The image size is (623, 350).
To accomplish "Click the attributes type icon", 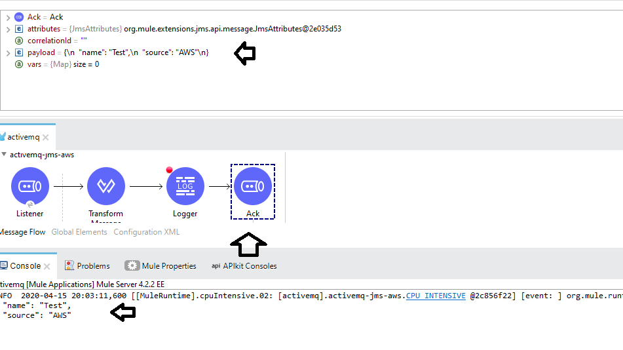I will pyautogui.click(x=19, y=29).
